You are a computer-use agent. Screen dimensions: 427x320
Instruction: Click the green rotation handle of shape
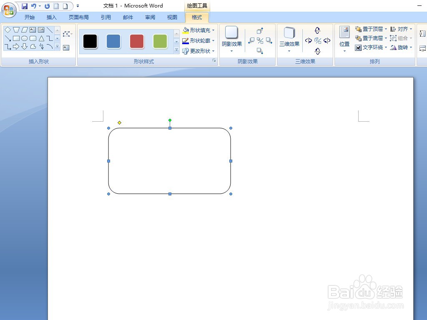point(170,120)
